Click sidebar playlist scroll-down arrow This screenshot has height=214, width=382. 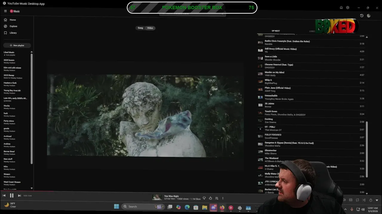click(32, 188)
